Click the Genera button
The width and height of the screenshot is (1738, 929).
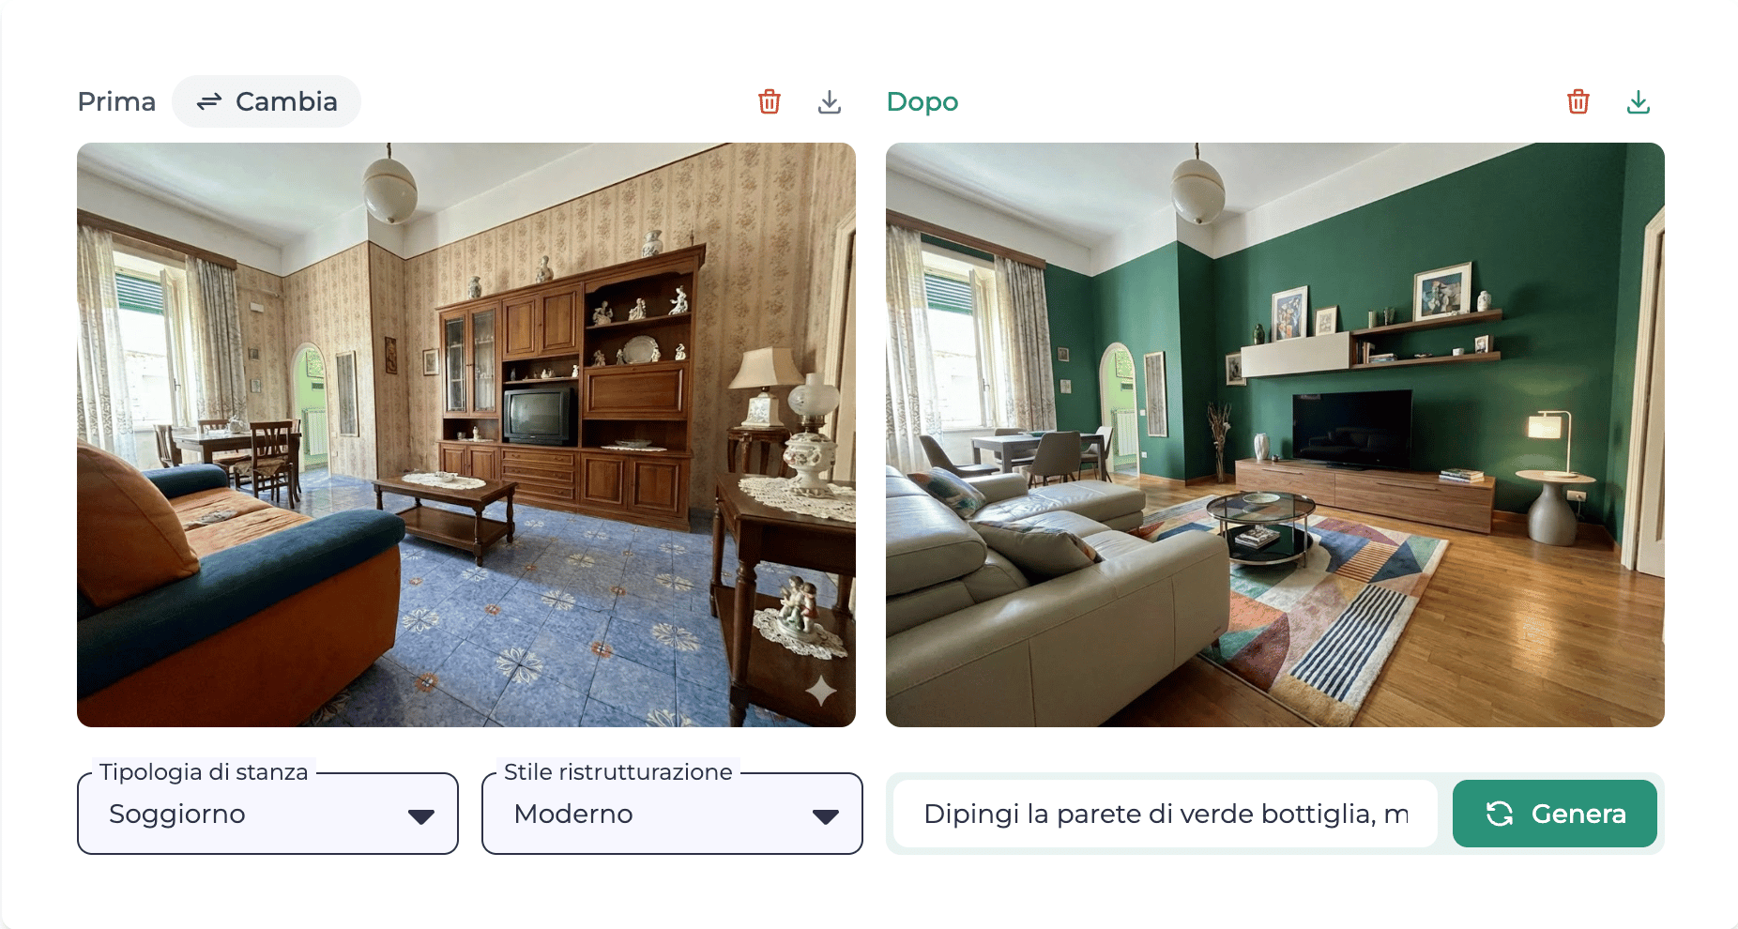pyautogui.click(x=1555, y=814)
